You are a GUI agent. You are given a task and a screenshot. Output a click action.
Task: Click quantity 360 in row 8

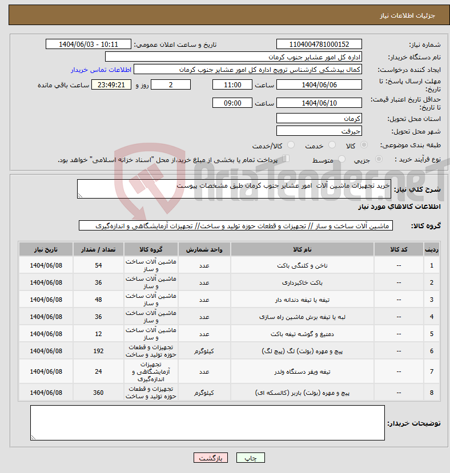click(98, 393)
